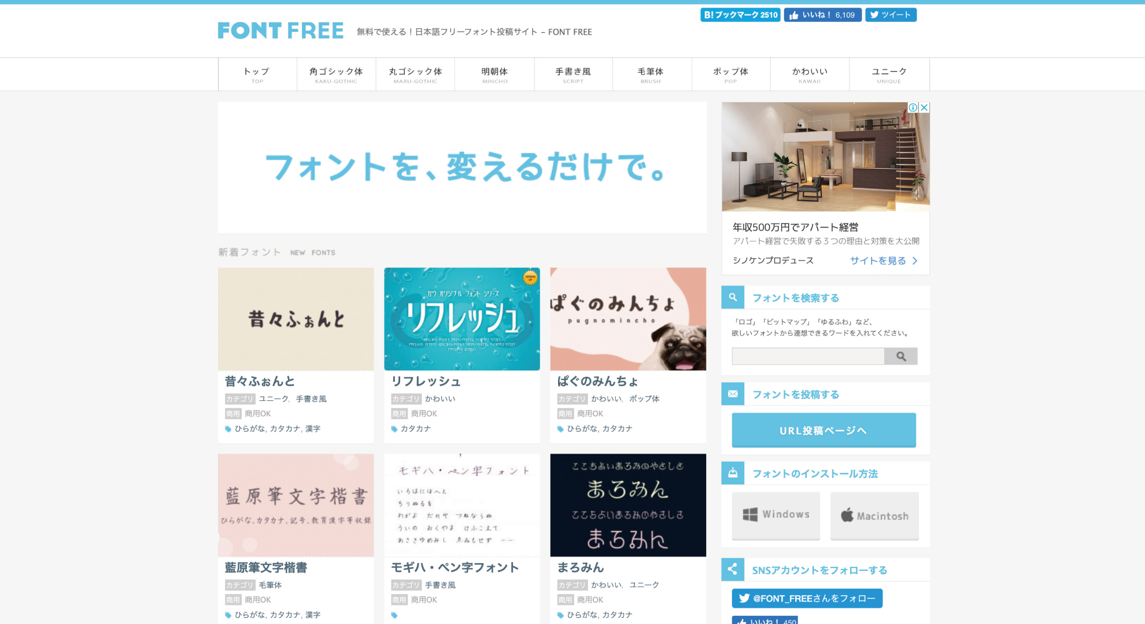Open the Macintosh install instructions

pos(874,515)
